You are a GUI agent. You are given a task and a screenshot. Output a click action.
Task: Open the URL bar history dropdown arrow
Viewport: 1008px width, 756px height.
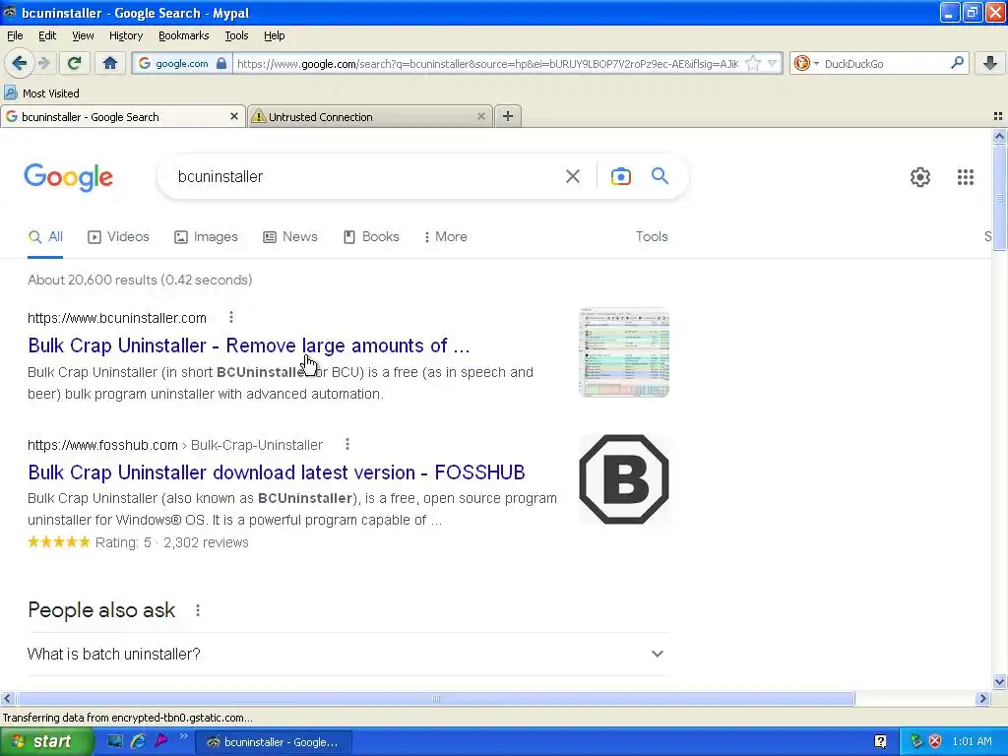[773, 63]
